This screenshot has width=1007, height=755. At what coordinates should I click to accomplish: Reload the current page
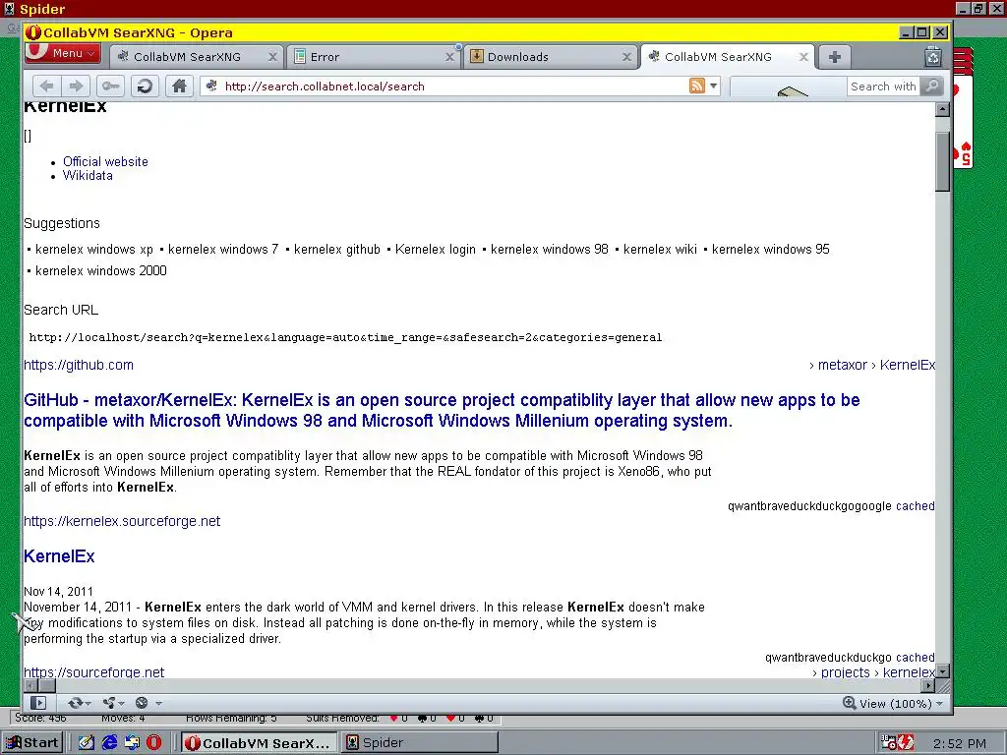(145, 87)
